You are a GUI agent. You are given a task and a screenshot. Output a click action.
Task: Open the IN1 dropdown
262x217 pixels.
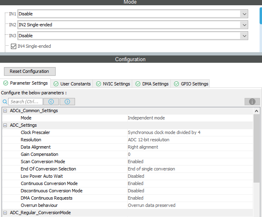coord(132,14)
